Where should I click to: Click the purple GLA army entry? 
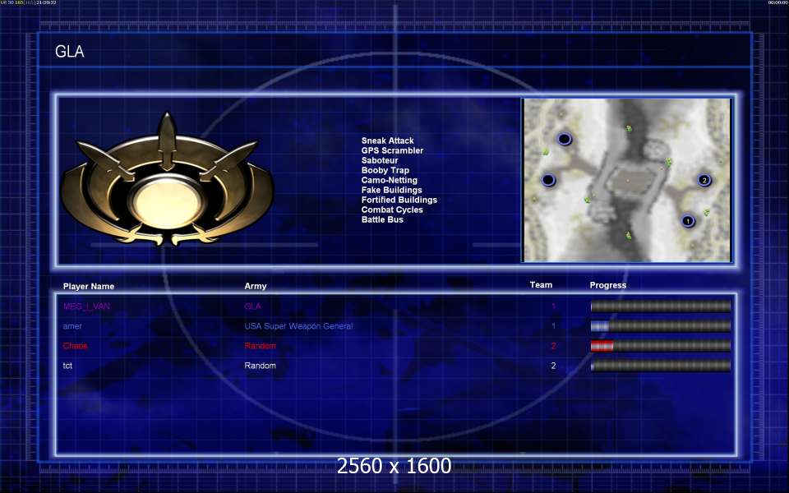tap(252, 306)
